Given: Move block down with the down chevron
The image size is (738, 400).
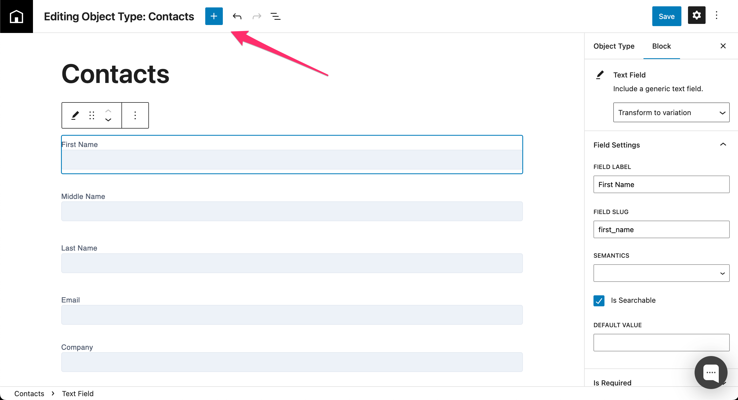Looking at the screenshot, I should coord(108,120).
